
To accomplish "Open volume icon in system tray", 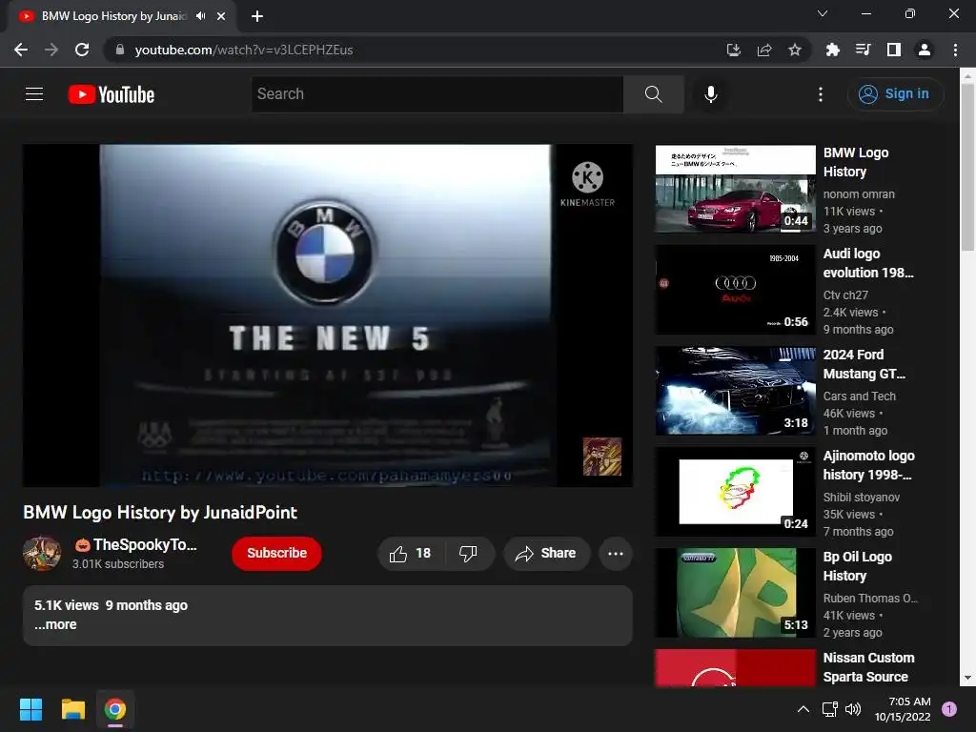I will 853,709.
